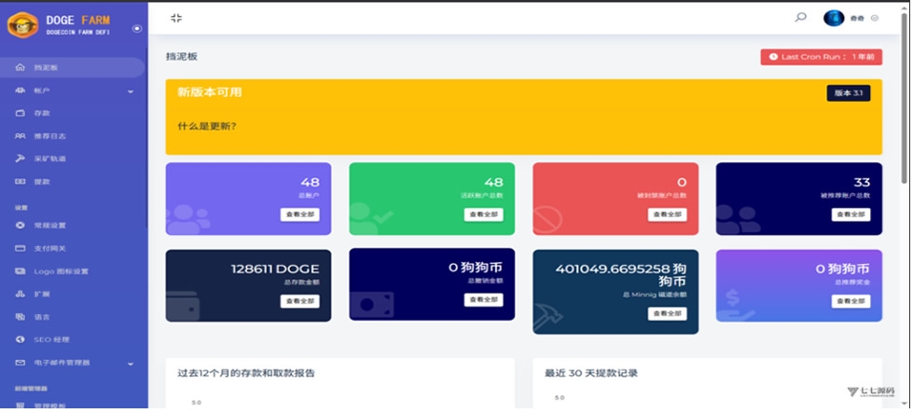Click the 常规设置 gear icon in the sidebar
This screenshot has width=913, height=413.
[21, 226]
